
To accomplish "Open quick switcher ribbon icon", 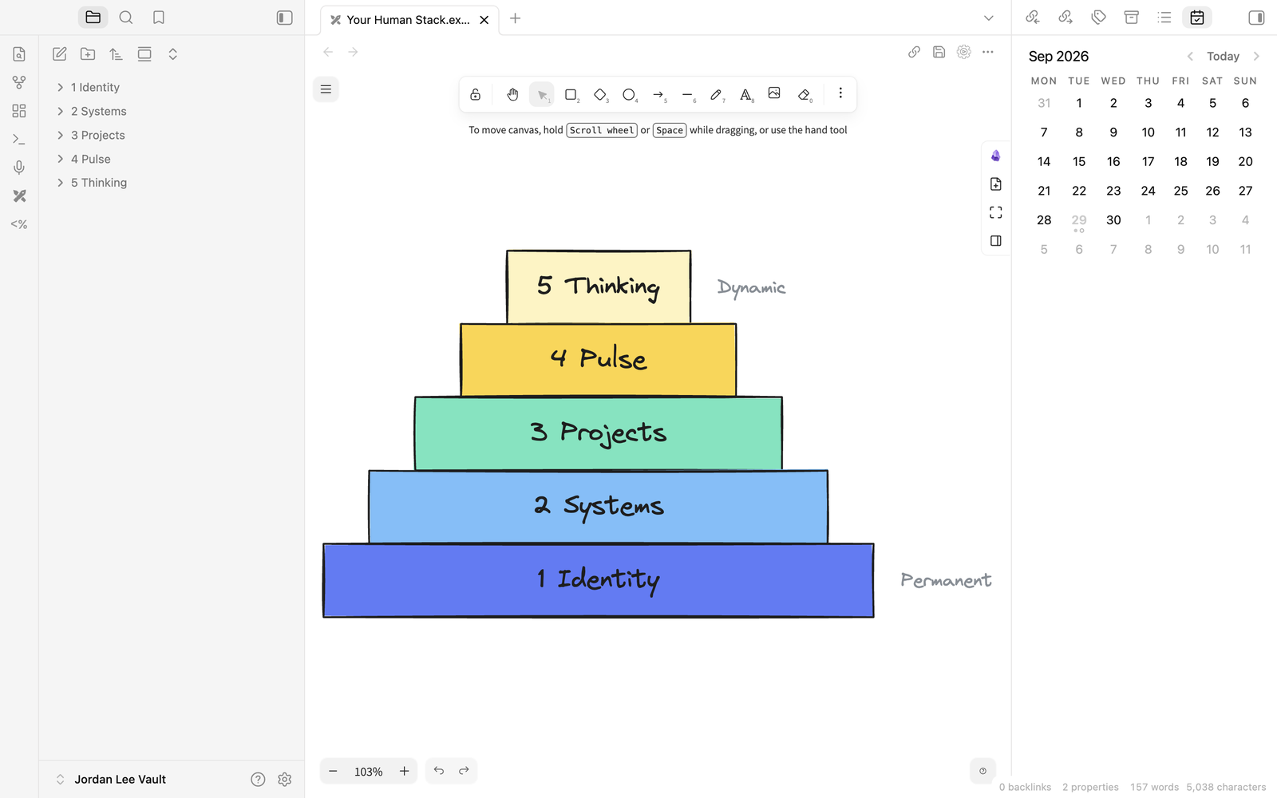I will pyautogui.click(x=19, y=54).
